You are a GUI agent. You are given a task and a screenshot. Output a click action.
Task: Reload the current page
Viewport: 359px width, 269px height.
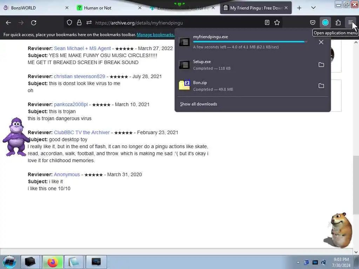click(x=34, y=23)
